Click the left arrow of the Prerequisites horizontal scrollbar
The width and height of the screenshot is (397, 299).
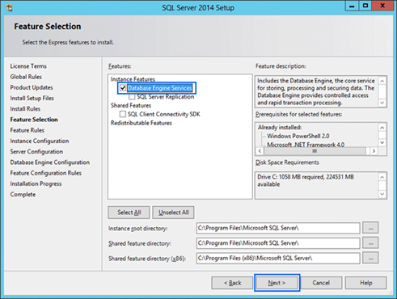point(260,151)
